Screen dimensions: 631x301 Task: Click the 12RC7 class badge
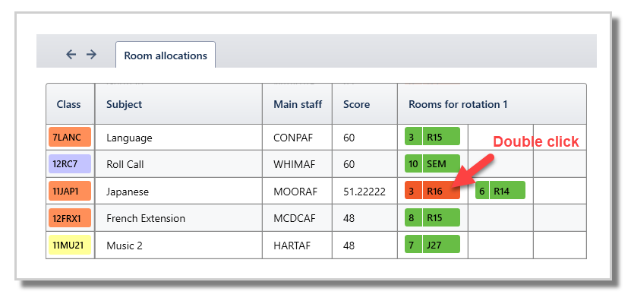[x=70, y=164]
